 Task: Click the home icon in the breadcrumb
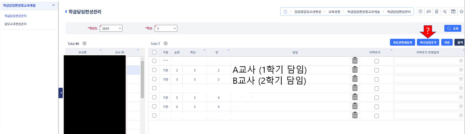pos(285,12)
